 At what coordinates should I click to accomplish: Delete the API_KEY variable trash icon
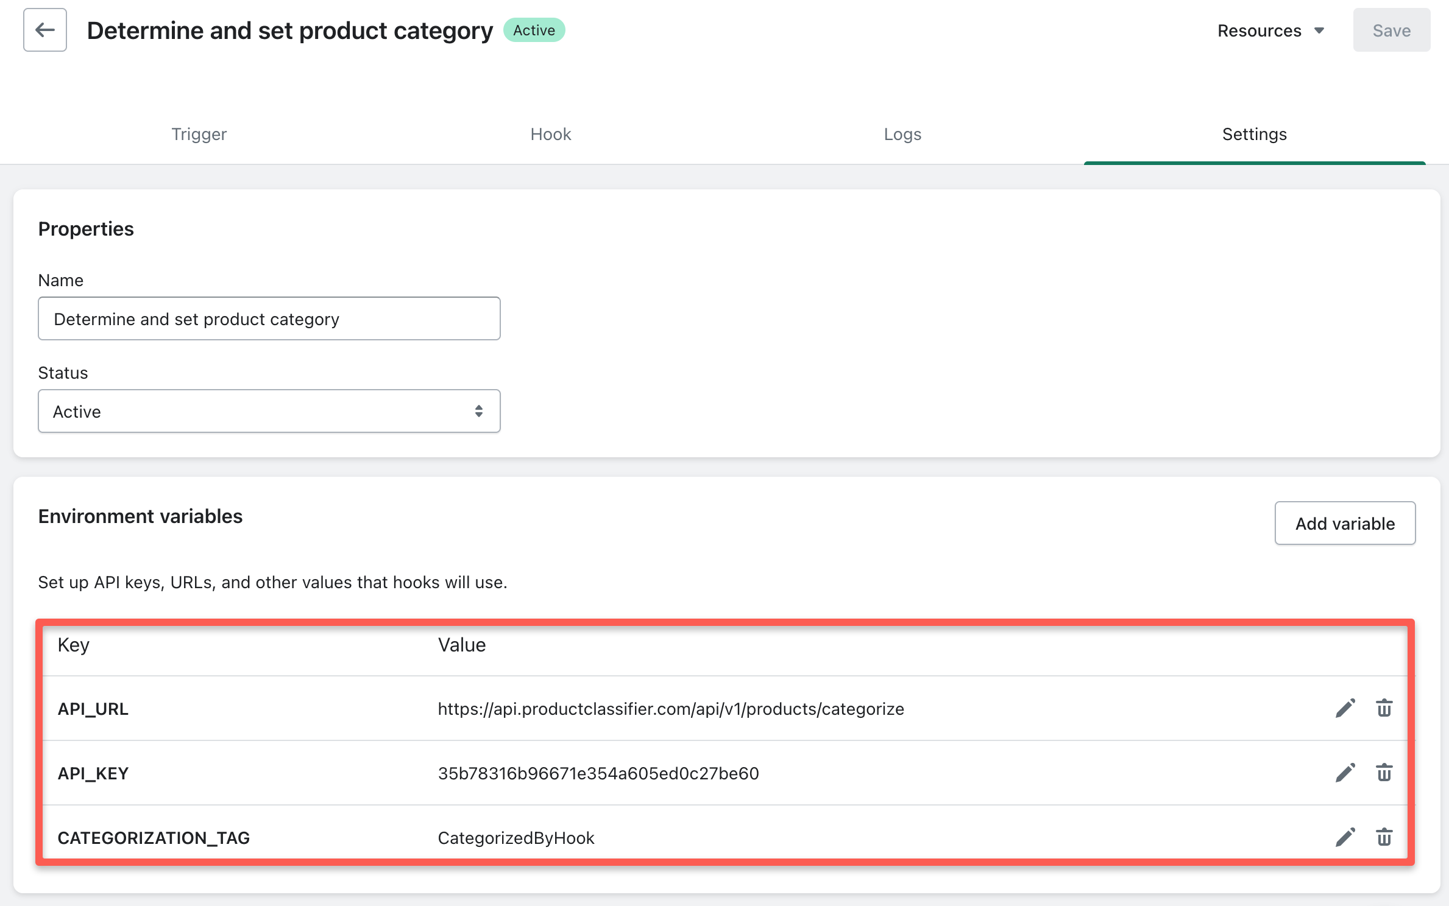[x=1384, y=773]
